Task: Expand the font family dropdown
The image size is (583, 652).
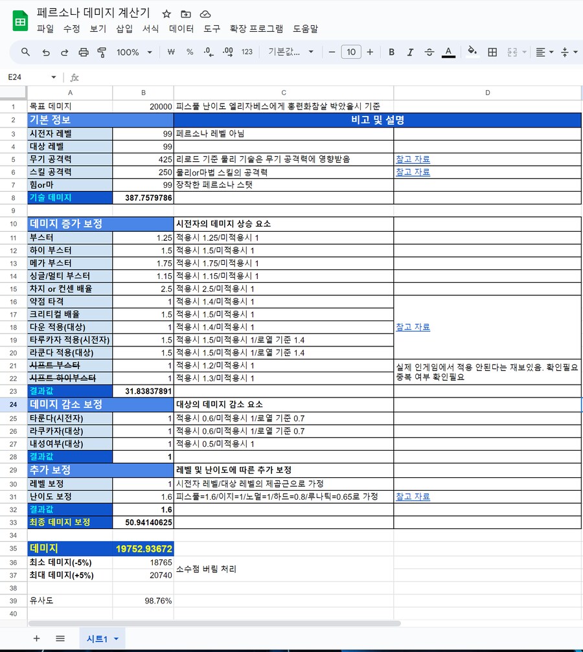Action: click(x=291, y=52)
